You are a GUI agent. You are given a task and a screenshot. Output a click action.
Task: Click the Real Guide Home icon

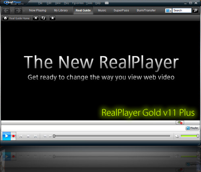(x=5, y=18)
